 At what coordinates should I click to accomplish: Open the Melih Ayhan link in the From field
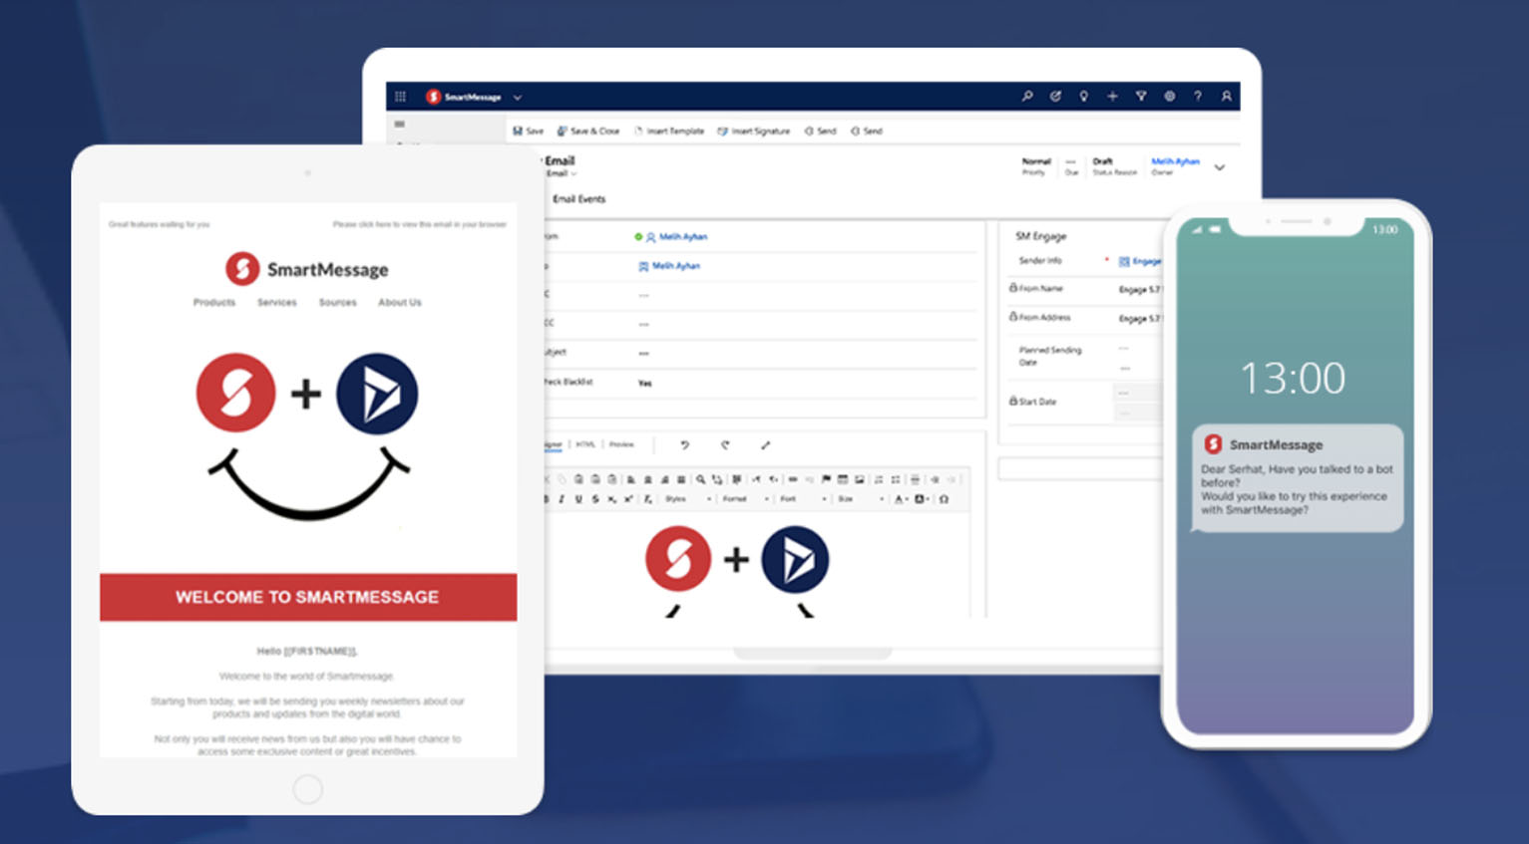click(x=683, y=237)
